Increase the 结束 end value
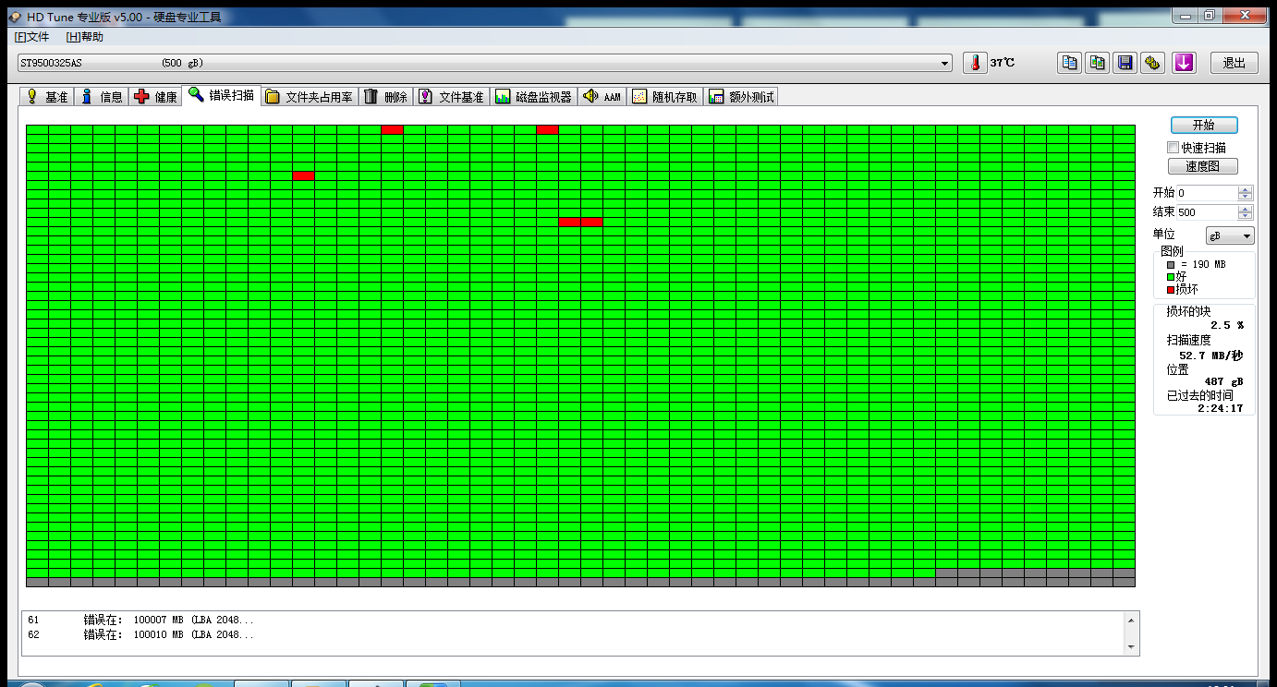The height and width of the screenshot is (687, 1277). point(1246,210)
